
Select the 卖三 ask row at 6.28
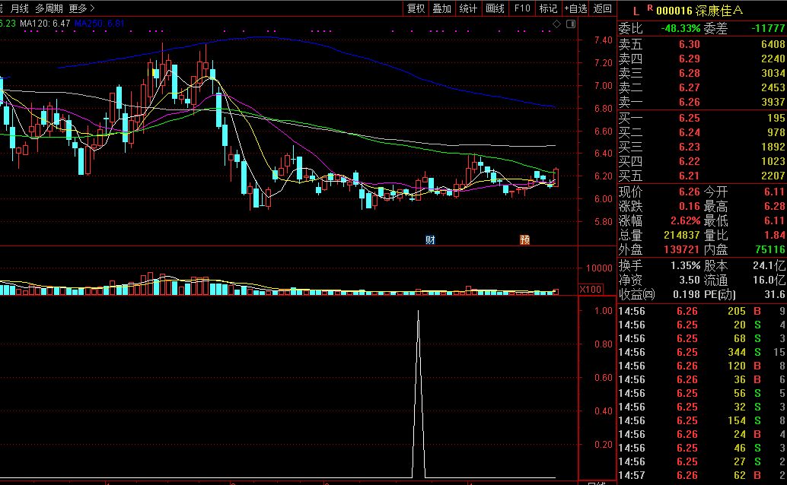(702, 73)
